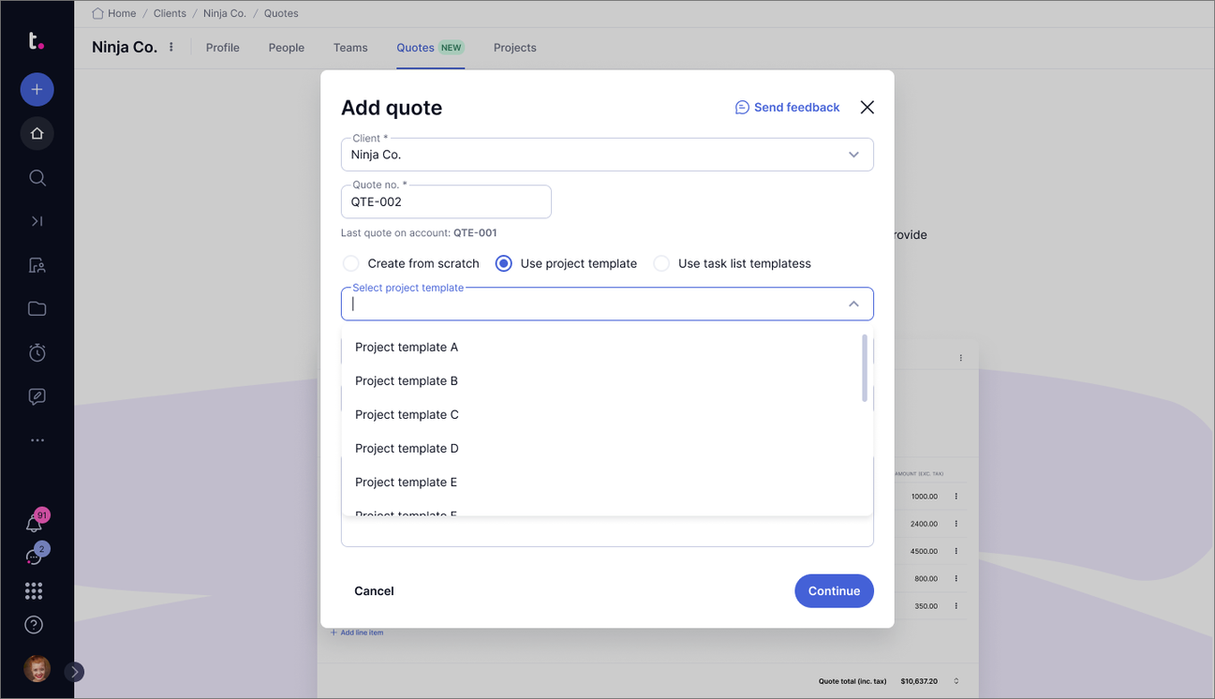This screenshot has width=1215, height=699.
Task: Open the folder projects icon in sidebar
Action: 37,309
